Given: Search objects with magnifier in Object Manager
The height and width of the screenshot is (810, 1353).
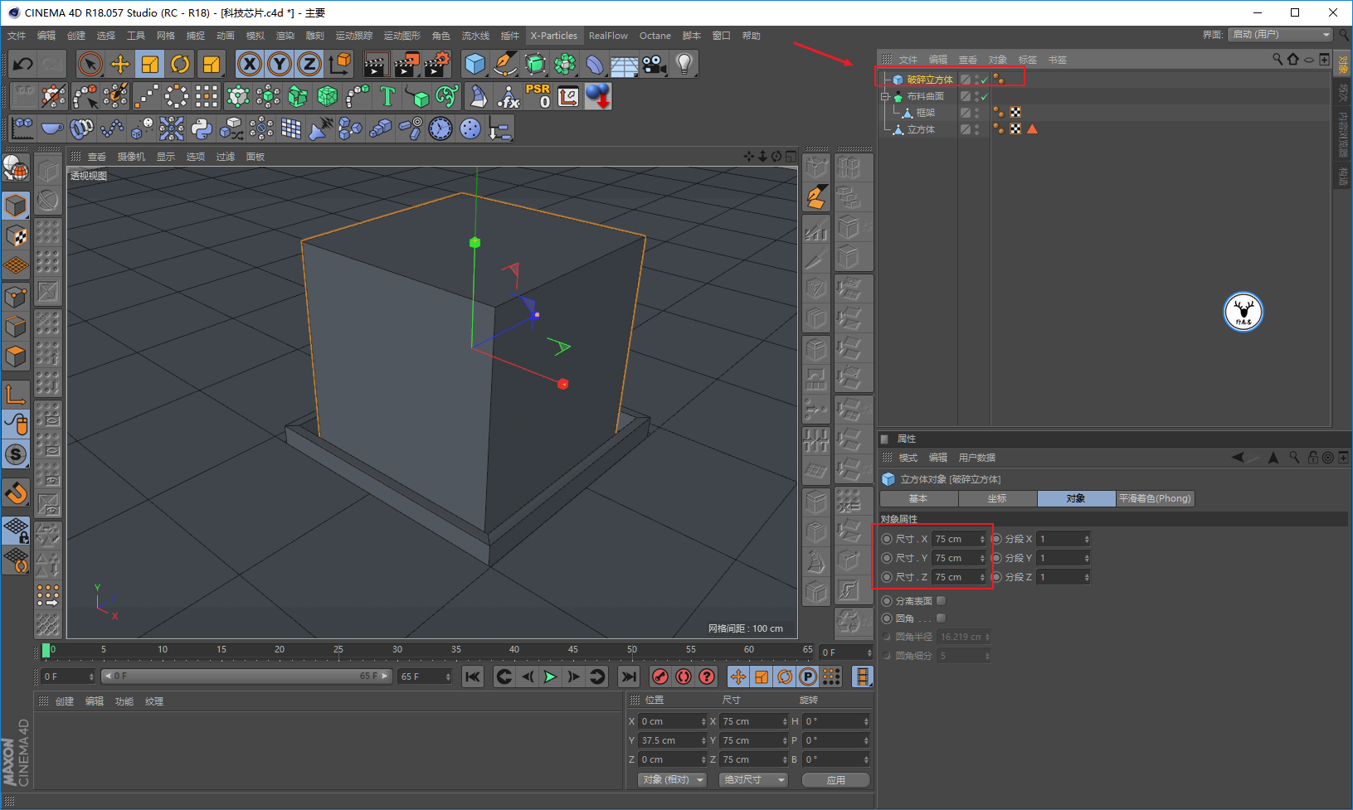Looking at the screenshot, I should point(1278,59).
